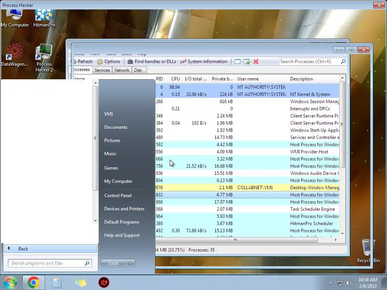Click the Lock button

pyautogui.click(x=113, y=263)
